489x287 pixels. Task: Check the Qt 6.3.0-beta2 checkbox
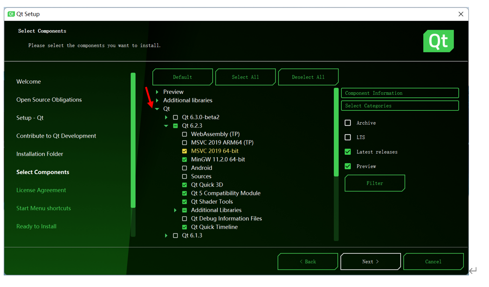175,117
